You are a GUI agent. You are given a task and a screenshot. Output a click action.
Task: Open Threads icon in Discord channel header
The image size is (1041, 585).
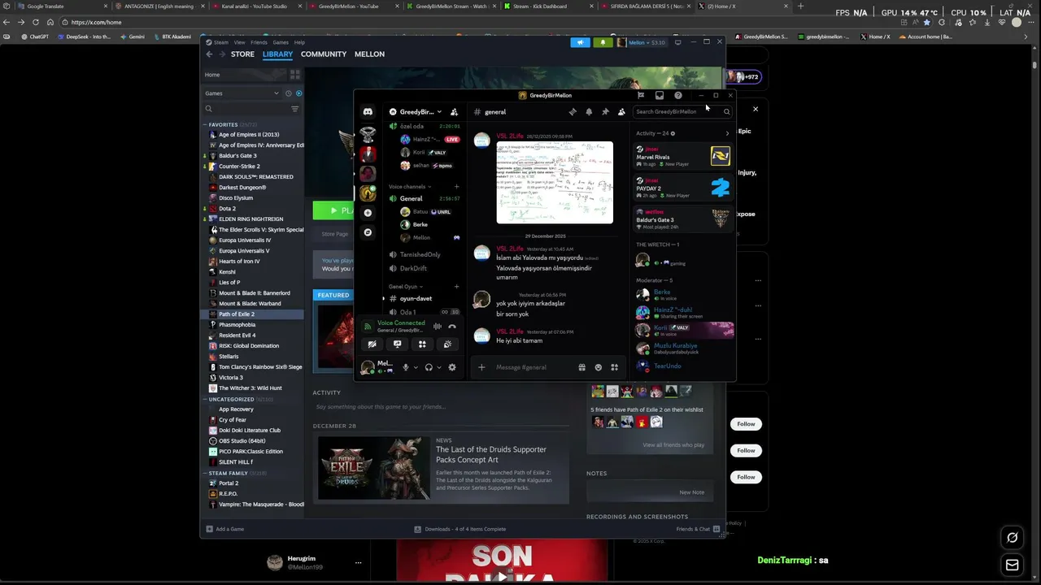pyautogui.click(x=573, y=112)
